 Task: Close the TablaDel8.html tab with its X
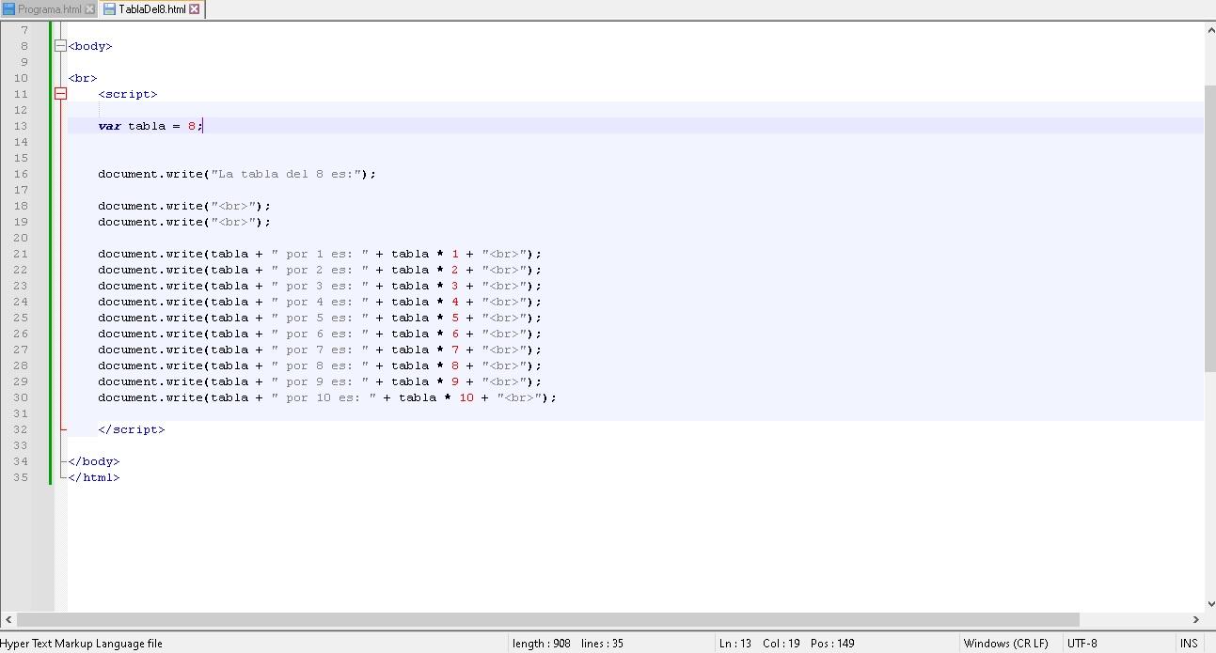point(195,9)
